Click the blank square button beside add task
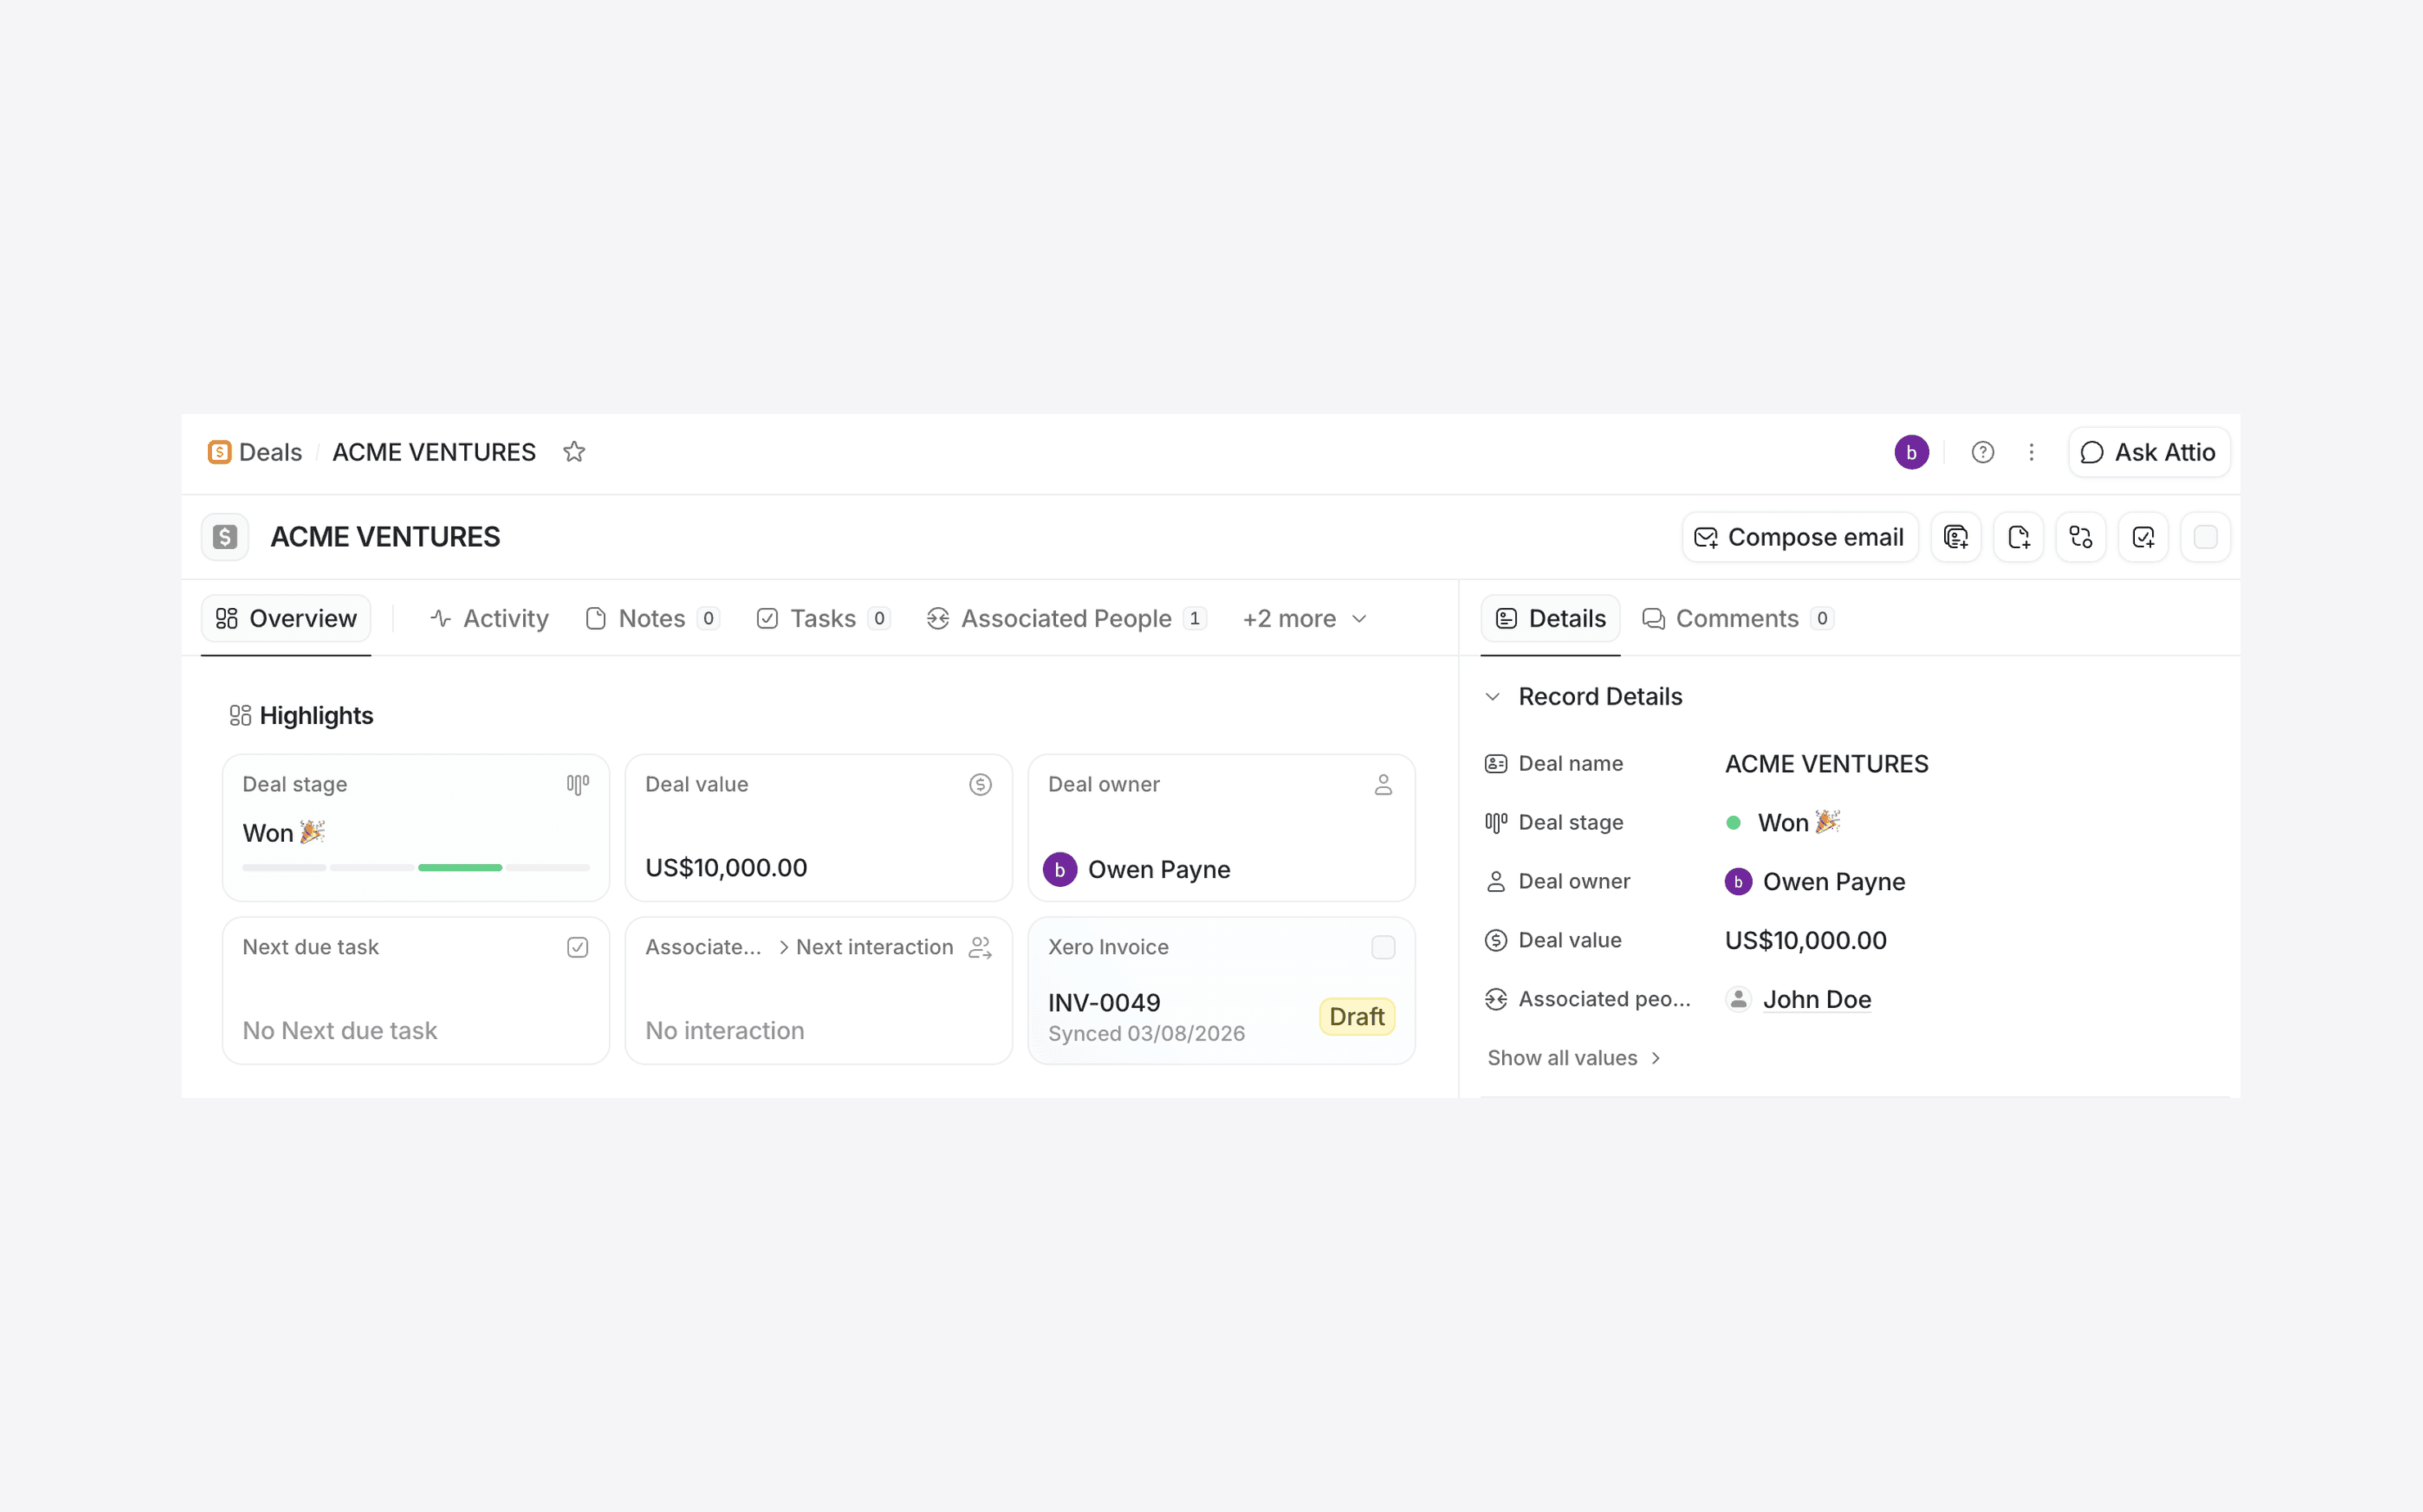Image resolution: width=2423 pixels, height=1512 pixels. pos(2205,537)
